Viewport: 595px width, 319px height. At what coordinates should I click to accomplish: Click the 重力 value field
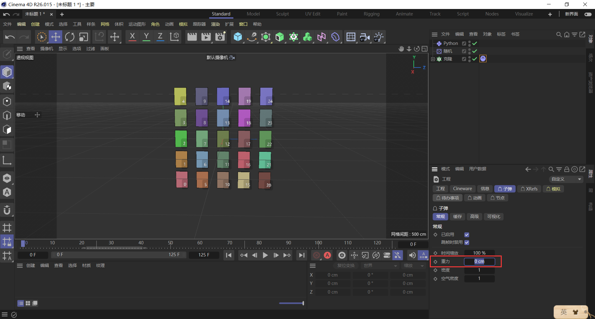tap(479, 262)
